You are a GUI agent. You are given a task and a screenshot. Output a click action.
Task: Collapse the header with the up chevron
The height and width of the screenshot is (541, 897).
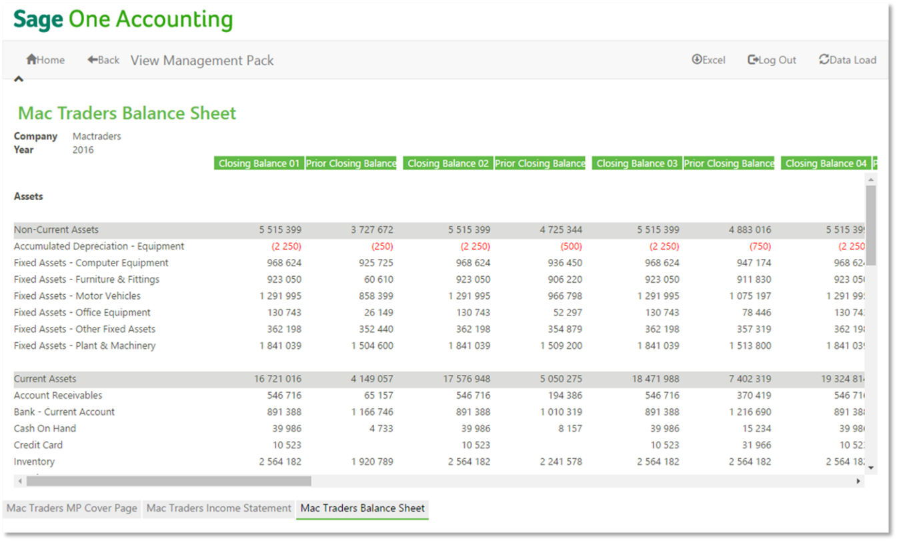pyautogui.click(x=19, y=79)
